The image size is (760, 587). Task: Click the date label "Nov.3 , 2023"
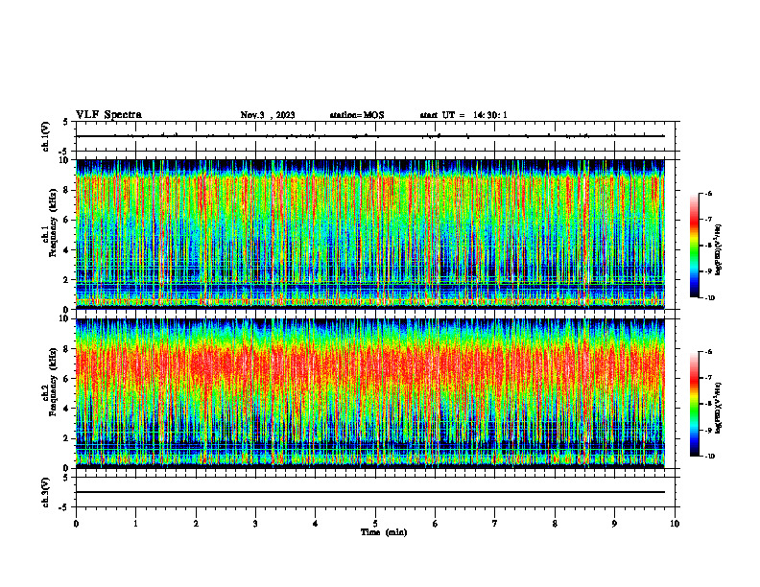[268, 115]
